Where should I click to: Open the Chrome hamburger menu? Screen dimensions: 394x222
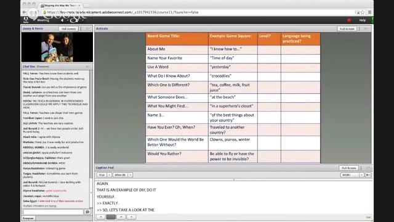[369, 12]
